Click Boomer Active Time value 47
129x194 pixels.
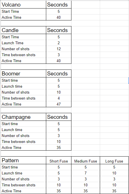pyautogui.click(x=59, y=104)
